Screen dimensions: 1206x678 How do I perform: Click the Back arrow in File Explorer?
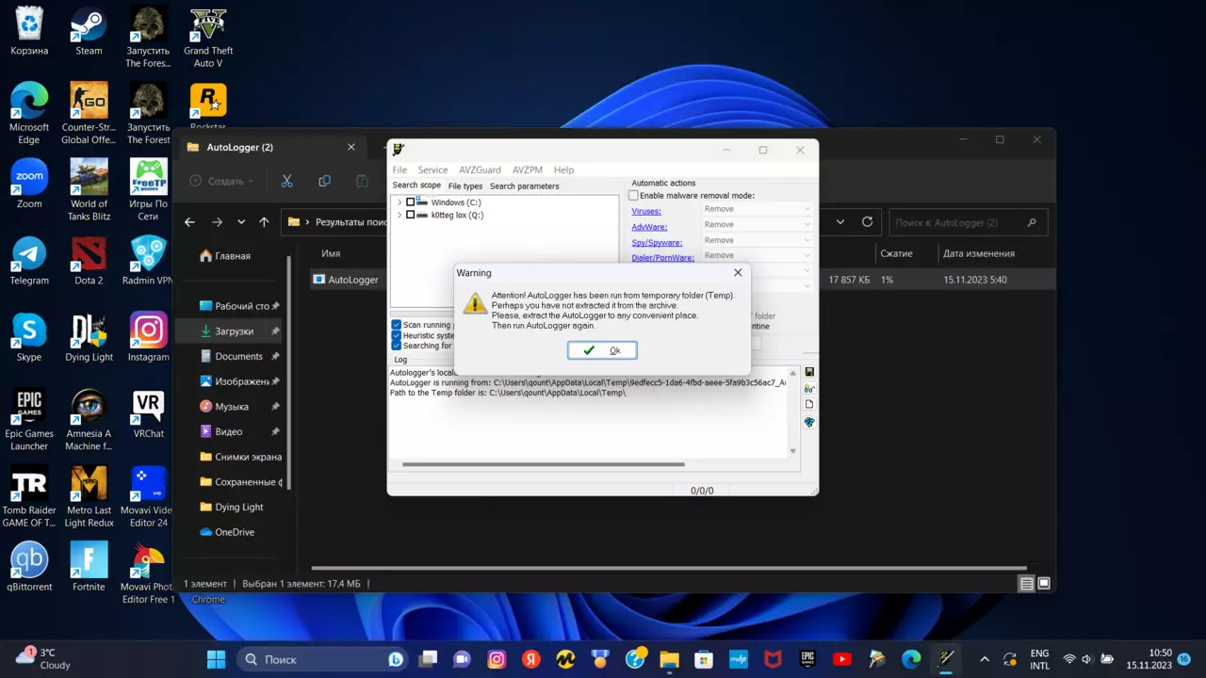click(189, 222)
